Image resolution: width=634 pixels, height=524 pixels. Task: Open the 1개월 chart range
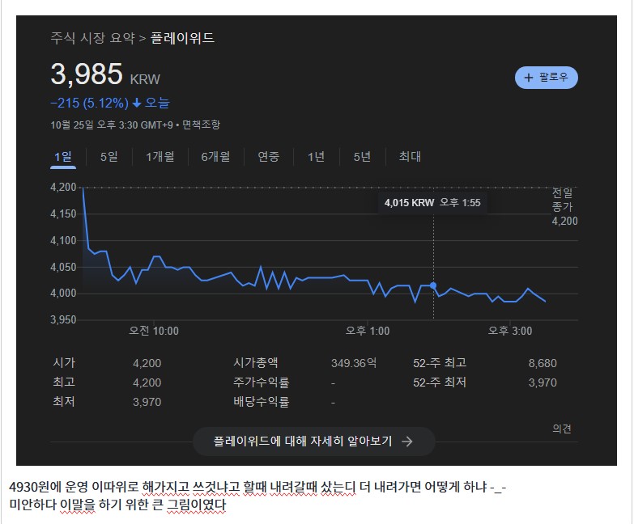[x=160, y=157]
